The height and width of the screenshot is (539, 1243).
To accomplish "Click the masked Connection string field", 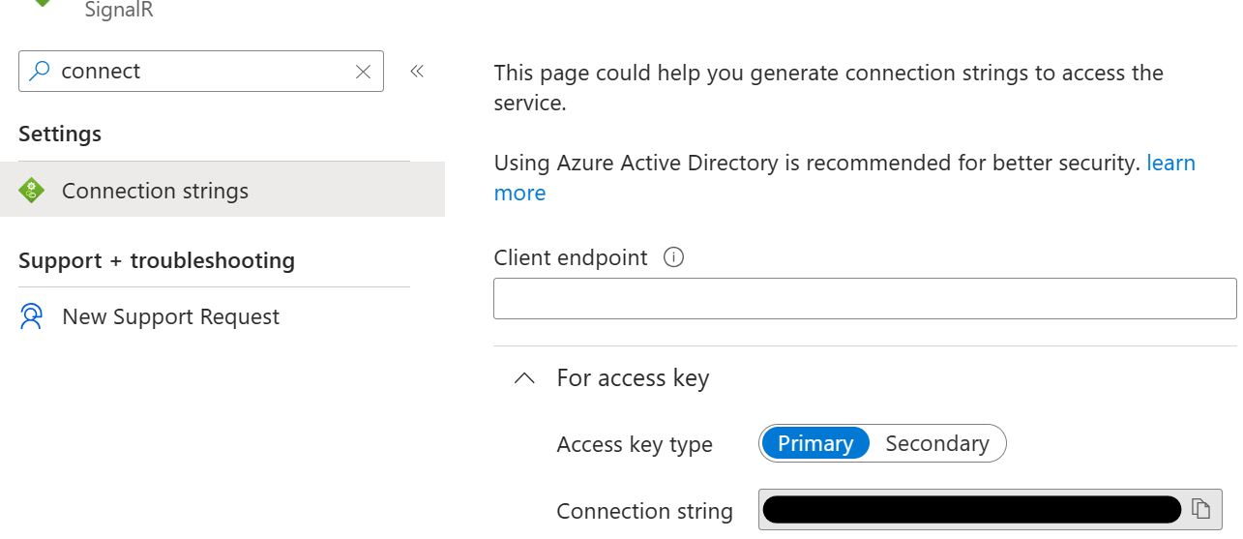I will pyautogui.click(x=971, y=509).
